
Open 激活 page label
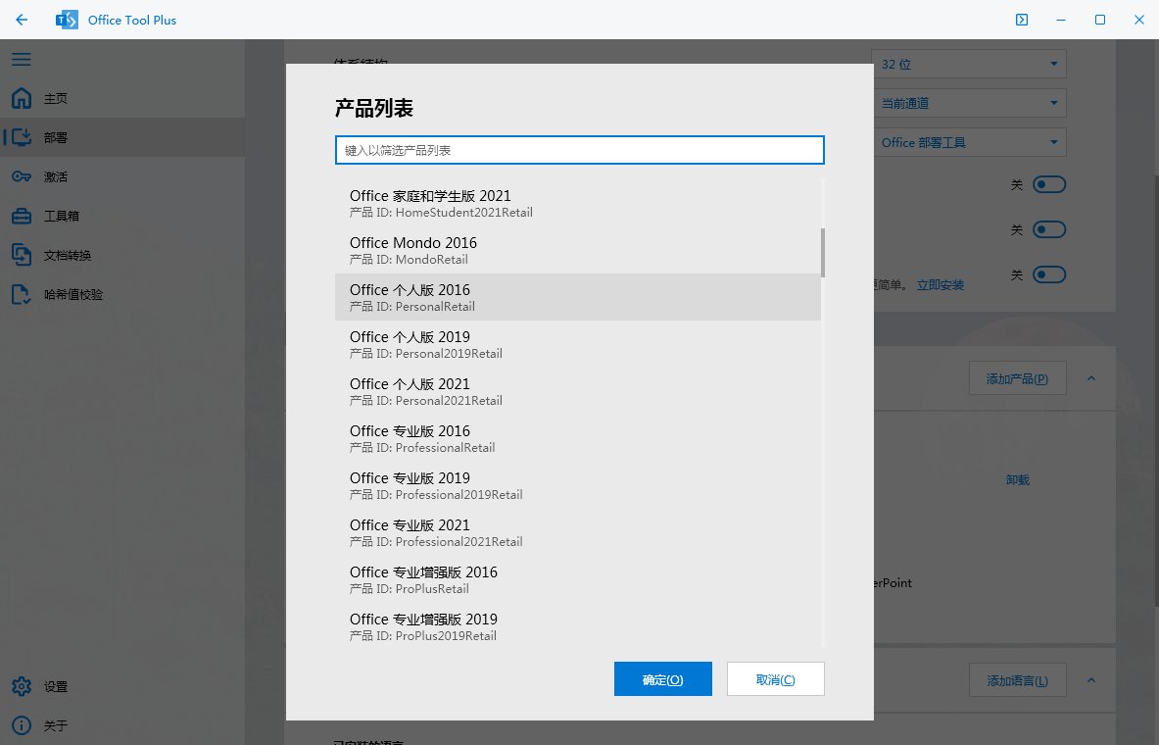[56, 176]
